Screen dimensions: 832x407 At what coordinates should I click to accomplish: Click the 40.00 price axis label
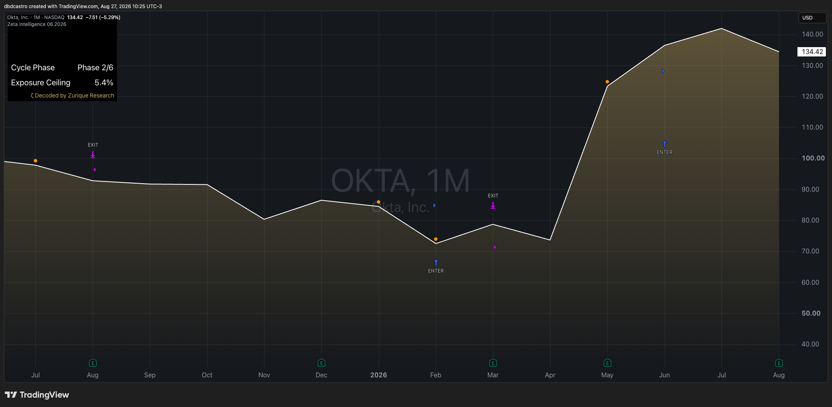(810, 344)
